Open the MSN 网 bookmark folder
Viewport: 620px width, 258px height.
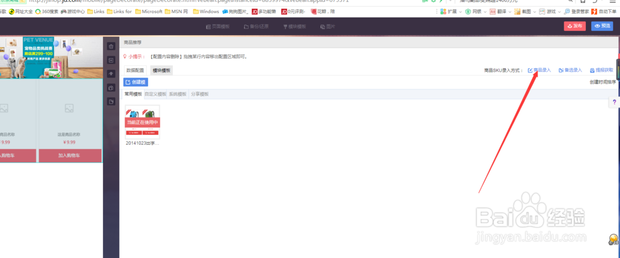pyautogui.click(x=176, y=11)
